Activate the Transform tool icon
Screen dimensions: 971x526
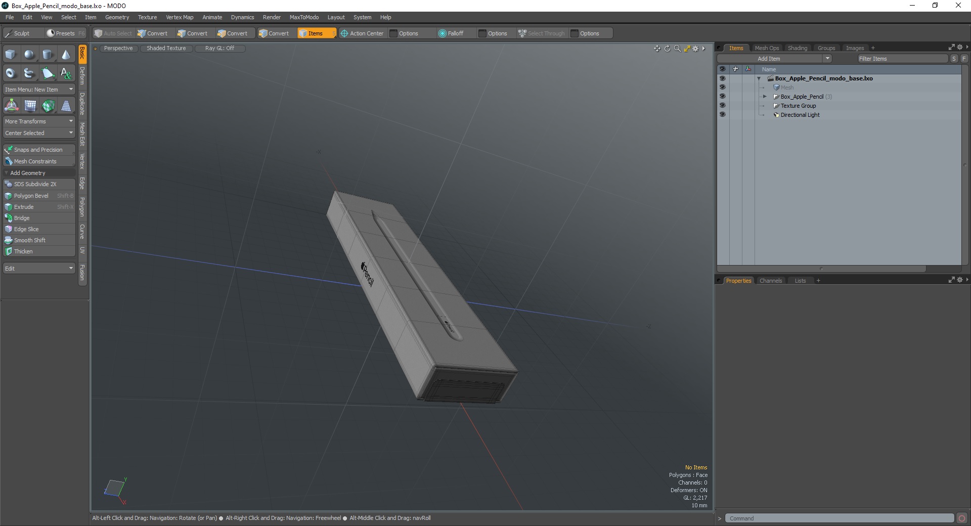point(11,106)
